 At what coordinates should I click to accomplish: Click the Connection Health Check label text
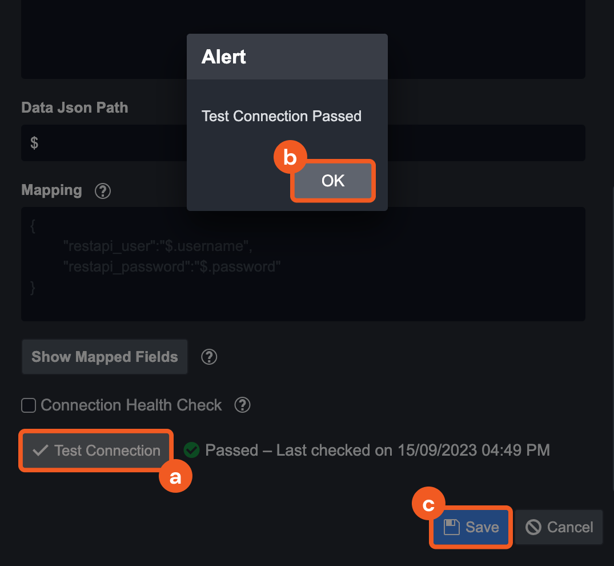coord(131,405)
